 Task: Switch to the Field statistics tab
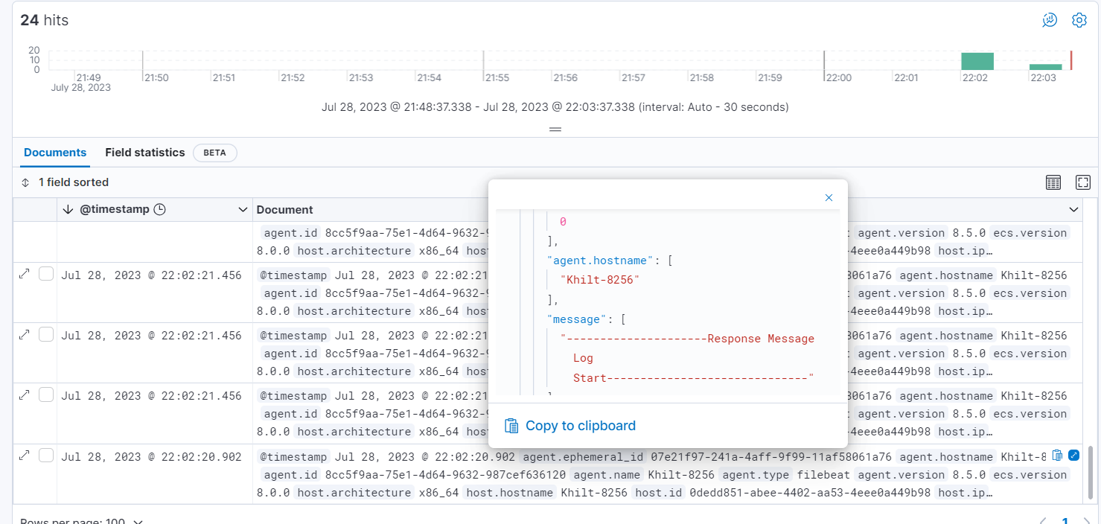(x=144, y=153)
